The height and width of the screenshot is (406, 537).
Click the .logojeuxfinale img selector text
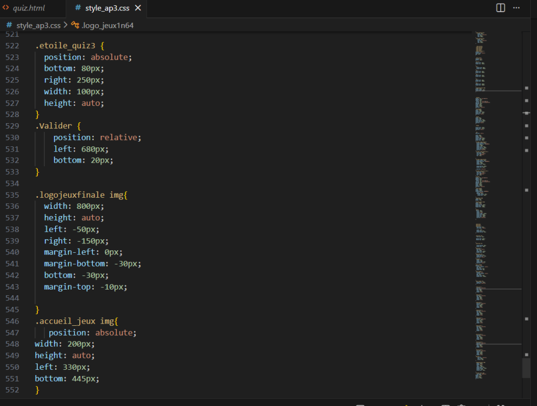tap(79, 195)
